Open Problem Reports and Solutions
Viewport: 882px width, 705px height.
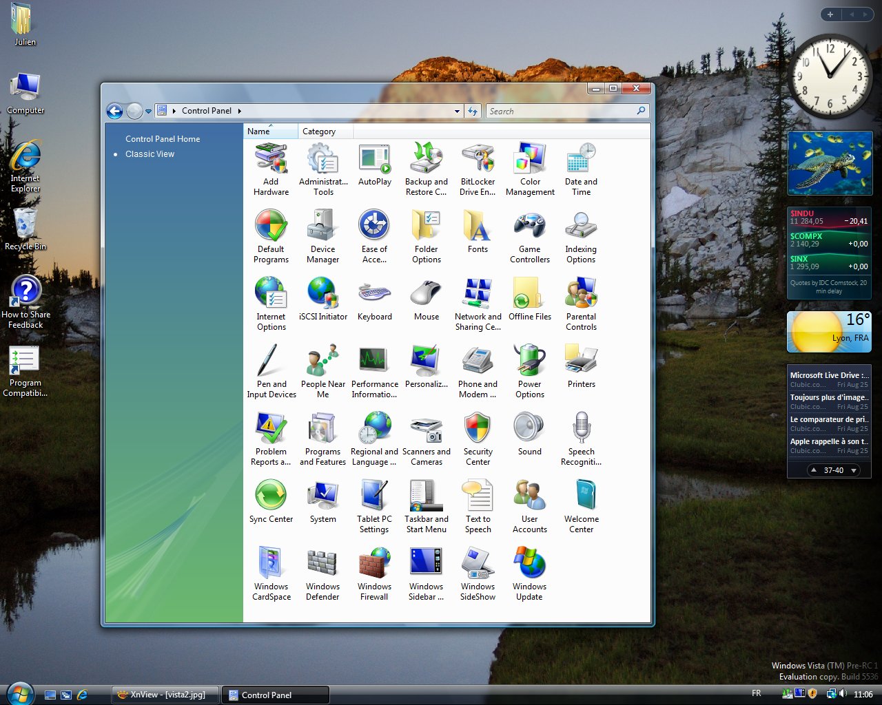click(x=271, y=439)
